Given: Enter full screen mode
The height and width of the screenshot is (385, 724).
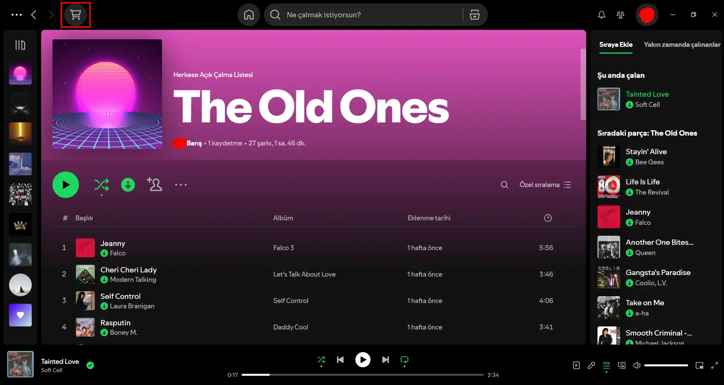Looking at the screenshot, I should pos(715,365).
